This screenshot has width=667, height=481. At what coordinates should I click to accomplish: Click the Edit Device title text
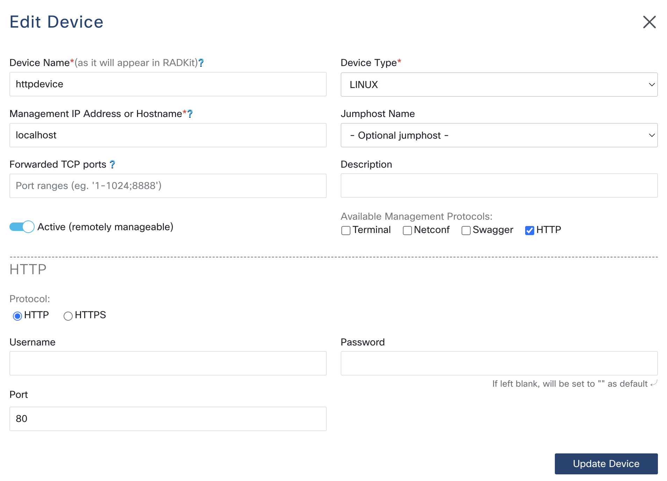tap(57, 22)
